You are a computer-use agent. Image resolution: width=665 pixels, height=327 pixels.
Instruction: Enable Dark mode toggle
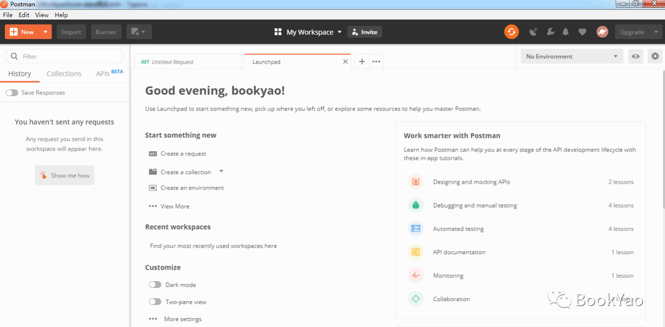pos(155,284)
